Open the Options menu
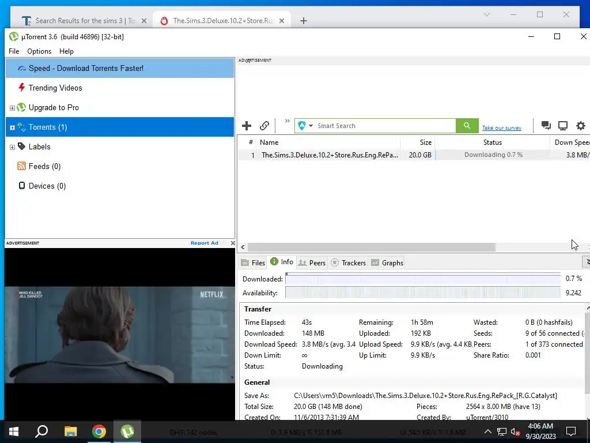The image size is (590, 443). point(39,51)
